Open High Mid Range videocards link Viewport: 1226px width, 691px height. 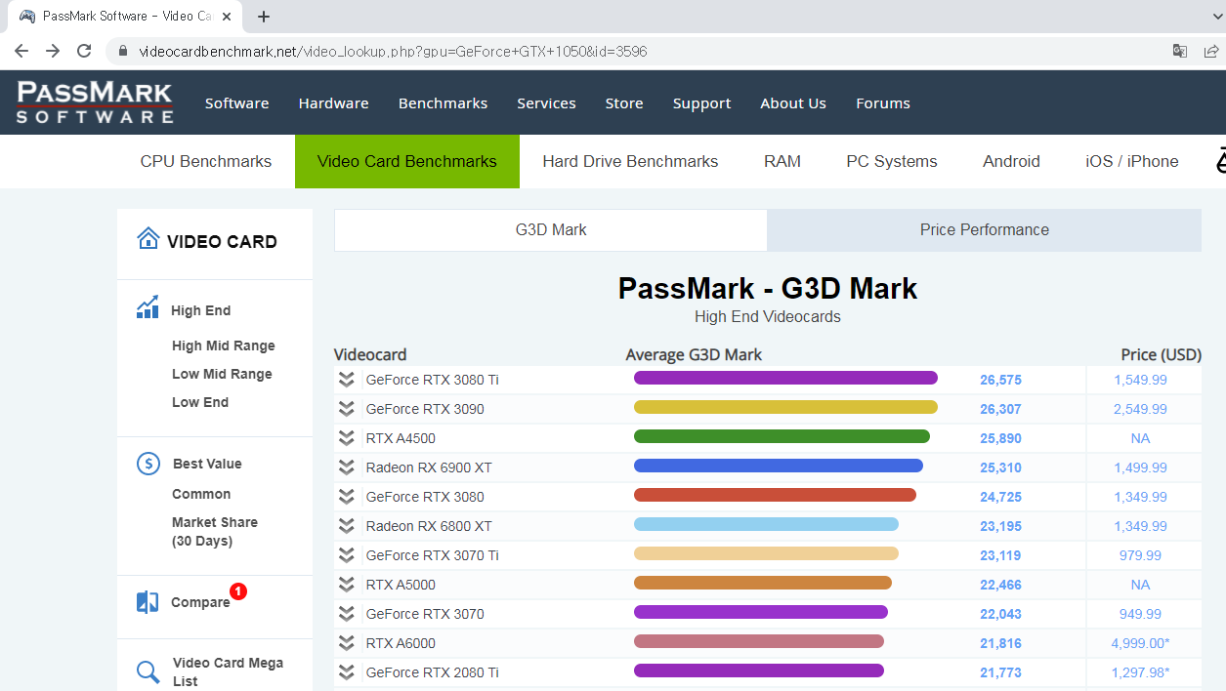coord(224,345)
